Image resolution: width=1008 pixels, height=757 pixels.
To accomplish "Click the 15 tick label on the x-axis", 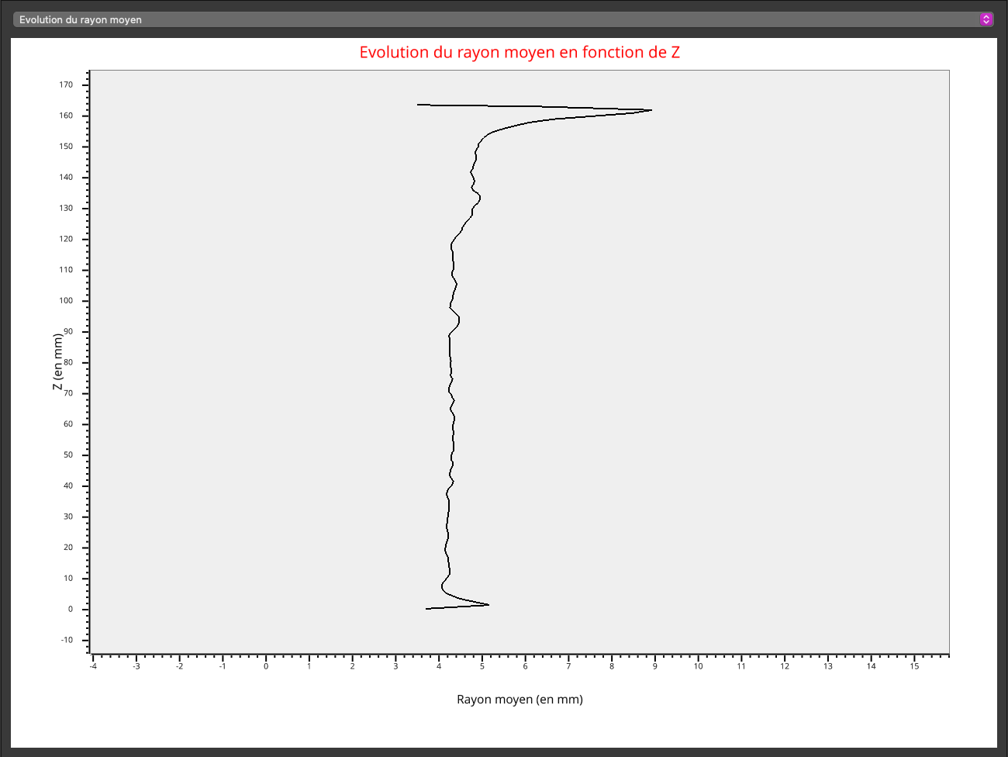I will [x=914, y=666].
